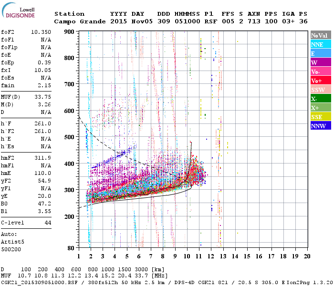Click the fxI value 10.05

43,70
